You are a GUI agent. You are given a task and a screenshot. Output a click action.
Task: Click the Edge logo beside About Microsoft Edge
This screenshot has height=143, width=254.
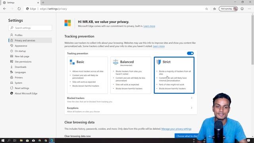point(12,93)
